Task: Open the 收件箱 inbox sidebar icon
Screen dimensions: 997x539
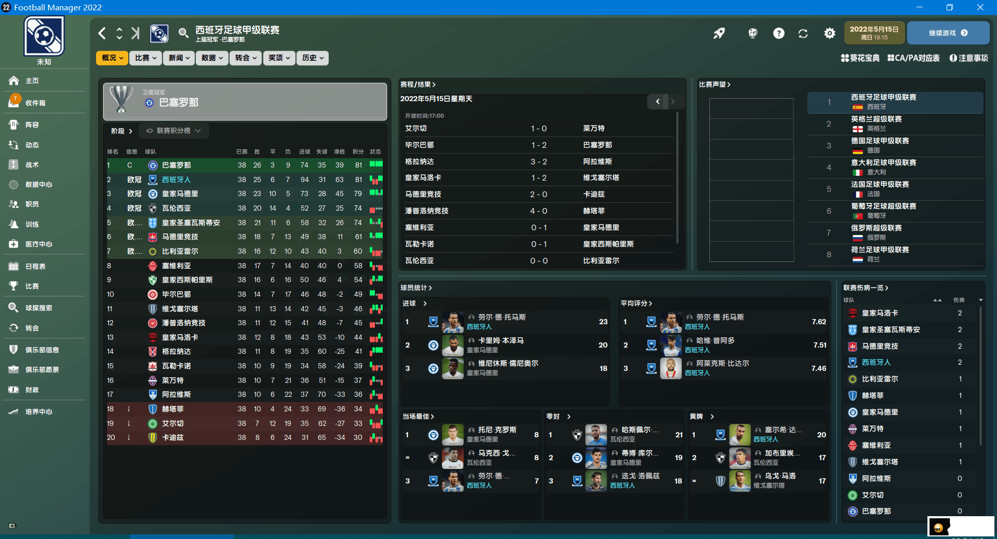Action: (14, 102)
